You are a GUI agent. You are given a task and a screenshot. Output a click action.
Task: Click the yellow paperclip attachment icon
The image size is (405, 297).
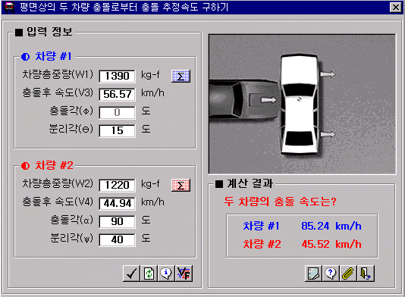click(348, 274)
